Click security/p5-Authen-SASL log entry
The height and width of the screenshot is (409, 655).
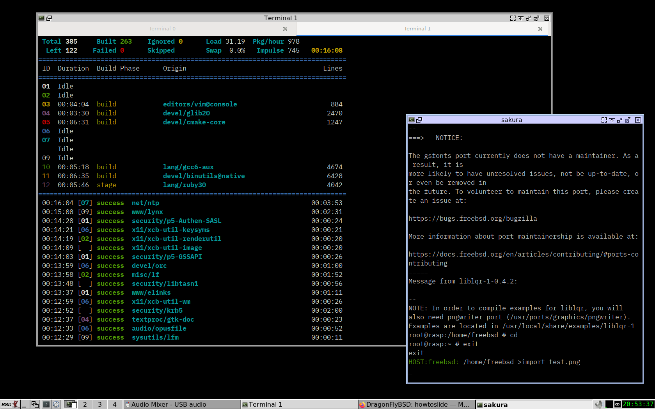177,221
